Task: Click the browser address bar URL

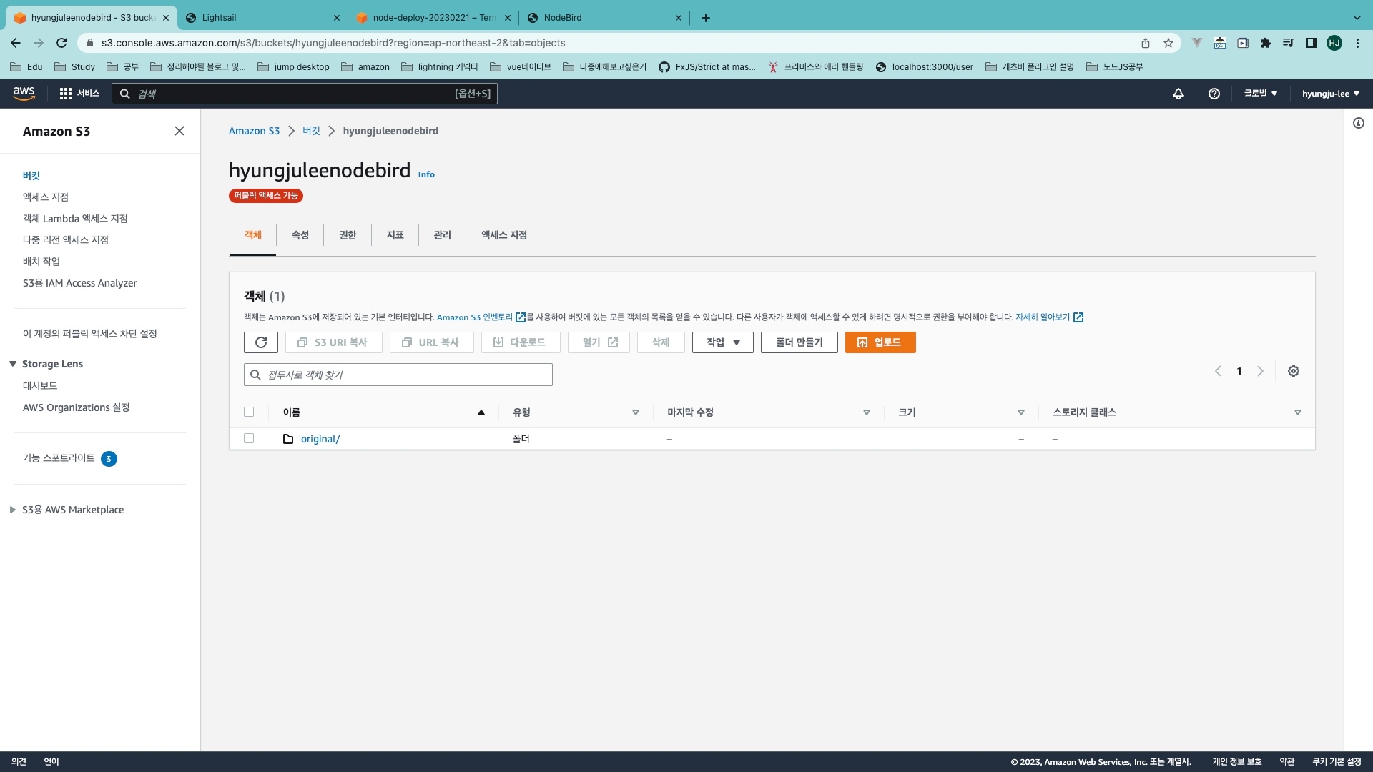Action: (x=333, y=43)
